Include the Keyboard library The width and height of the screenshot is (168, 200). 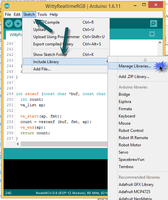click(138, 116)
